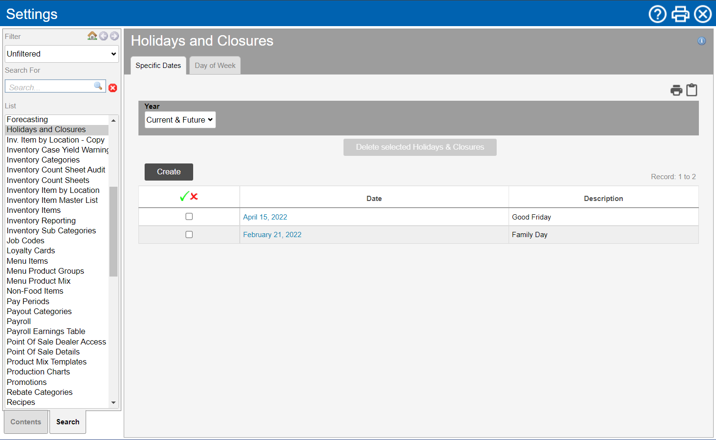This screenshot has width=716, height=440.
Task: Click the back arrow navigation icon
Action: click(103, 36)
